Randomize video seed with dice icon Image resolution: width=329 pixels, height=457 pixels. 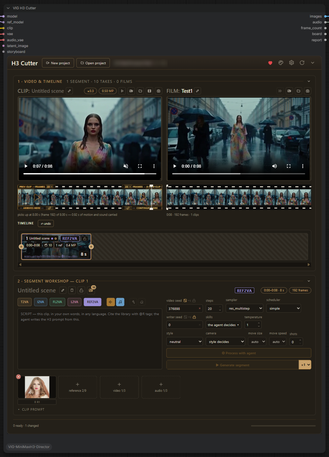[x=185, y=301]
